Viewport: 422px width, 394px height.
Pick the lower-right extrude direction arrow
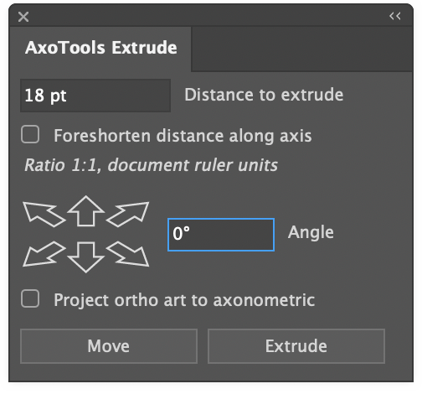[x=128, y=254]
